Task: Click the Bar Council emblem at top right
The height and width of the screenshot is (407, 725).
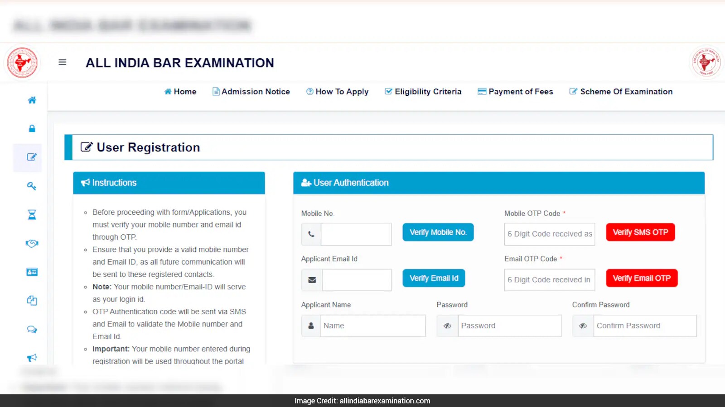Action: pyautogui.click(x=706, y=62)
